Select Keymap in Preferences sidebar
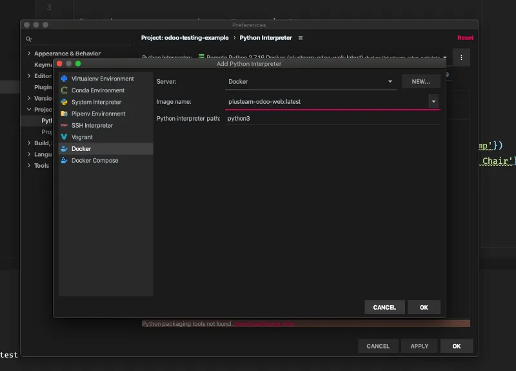The image size is (516, 371). coord(43,65)
